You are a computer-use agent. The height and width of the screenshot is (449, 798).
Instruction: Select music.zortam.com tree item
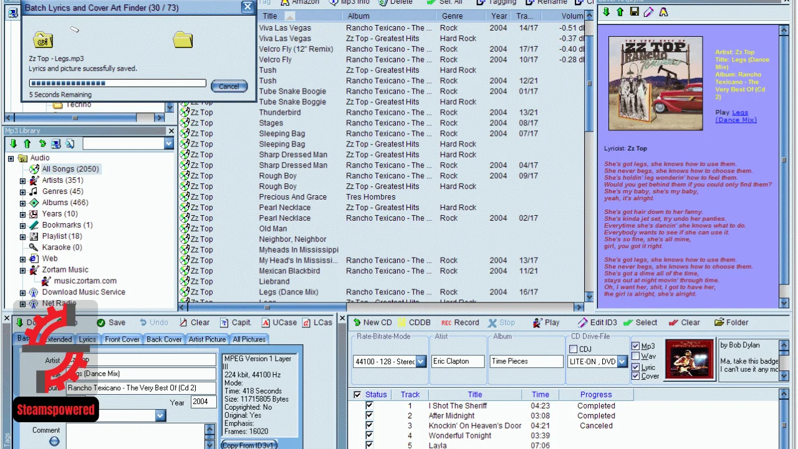coord(85,281)
